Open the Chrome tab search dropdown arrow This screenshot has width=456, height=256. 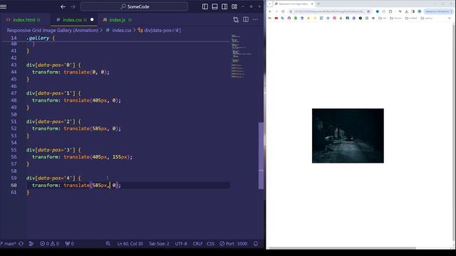(x=270, y=4)
